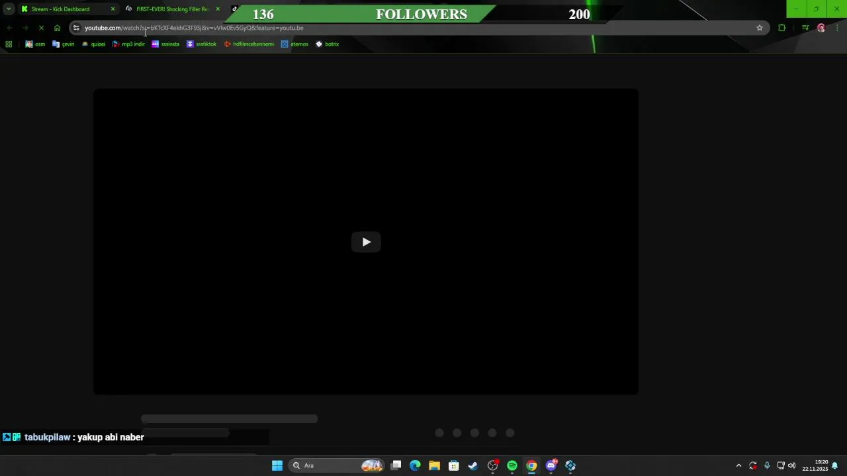The image size is (847, 476).
Task: Open Microsoft Store from the taskbar
Action: (x=454, y=465)
